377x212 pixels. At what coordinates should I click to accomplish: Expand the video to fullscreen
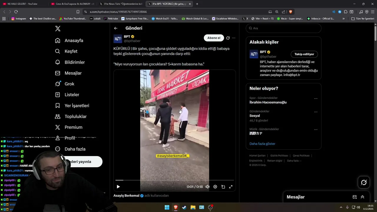[231, 187]
